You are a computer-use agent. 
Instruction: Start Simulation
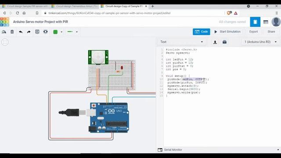coord(227,32)
